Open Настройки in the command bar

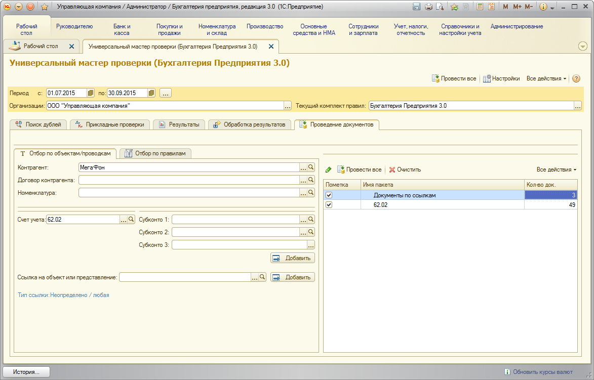point(501,79)
